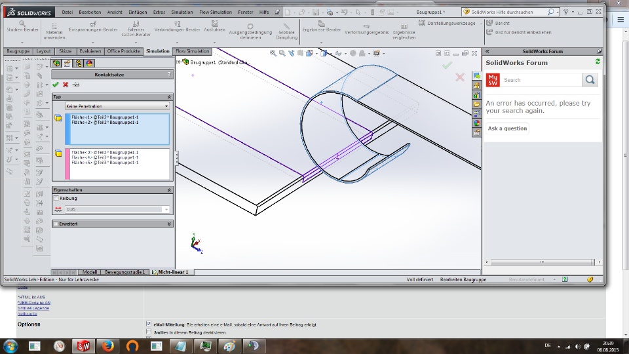Collapse the Eigenschaften section

coord(169,190)
